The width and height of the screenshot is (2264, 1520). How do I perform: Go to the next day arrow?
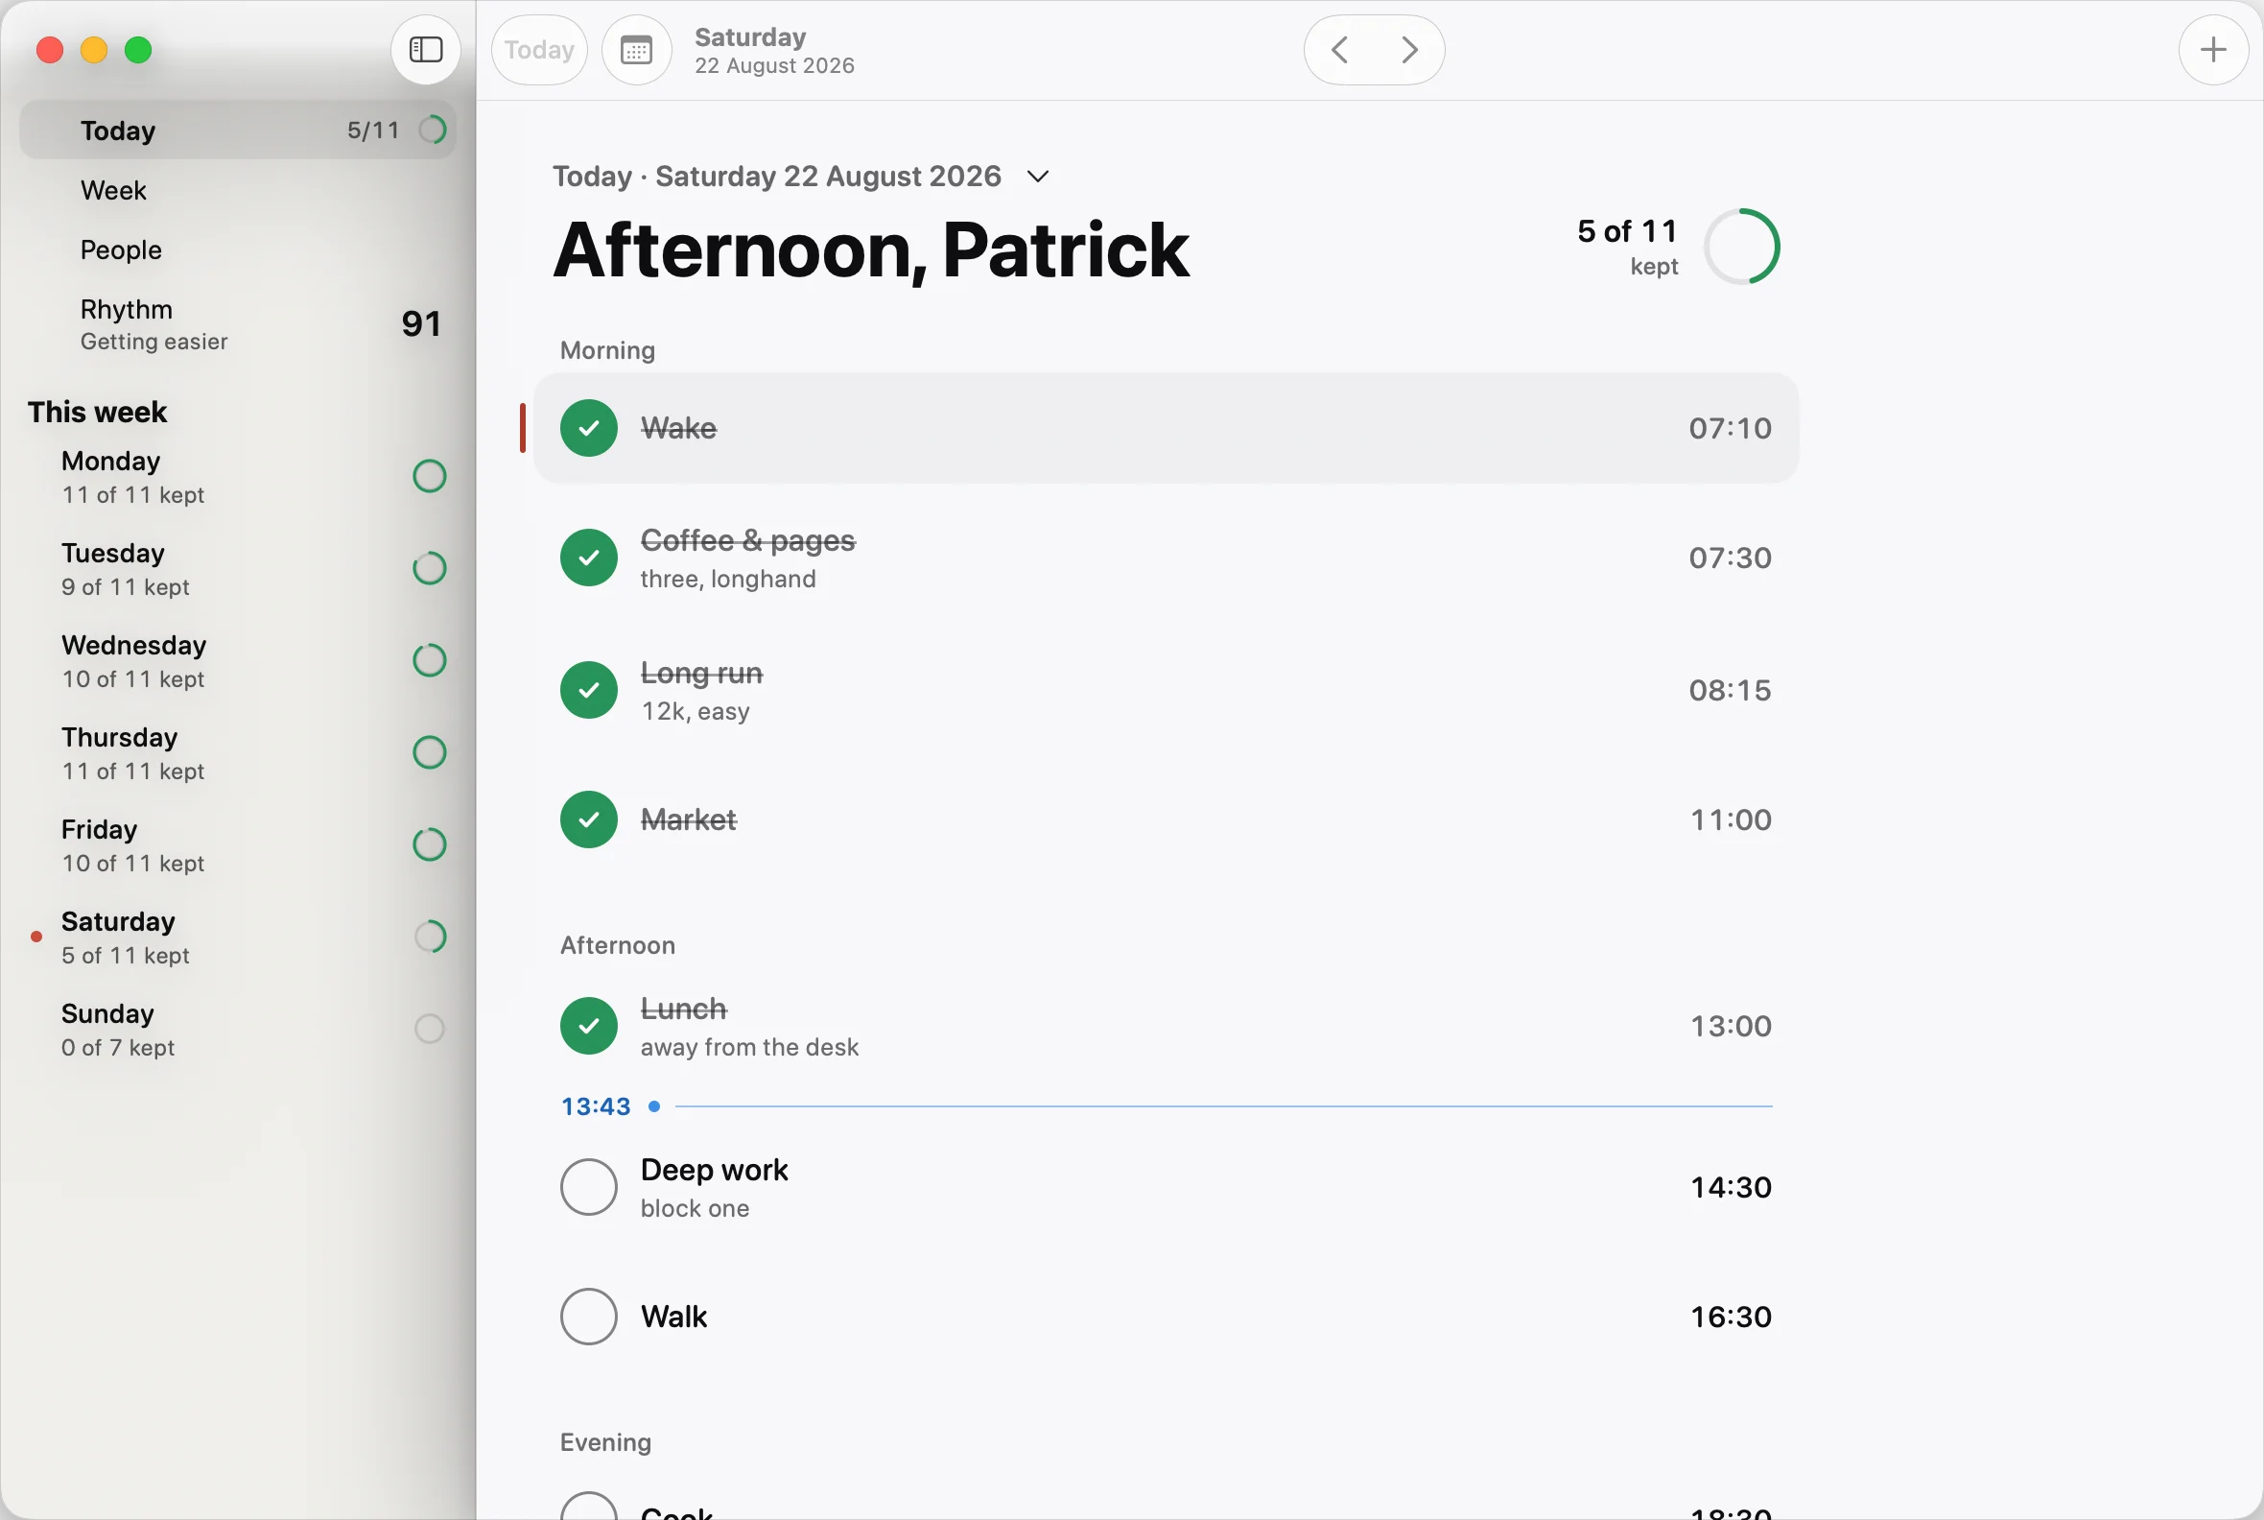click(1410, 50)
